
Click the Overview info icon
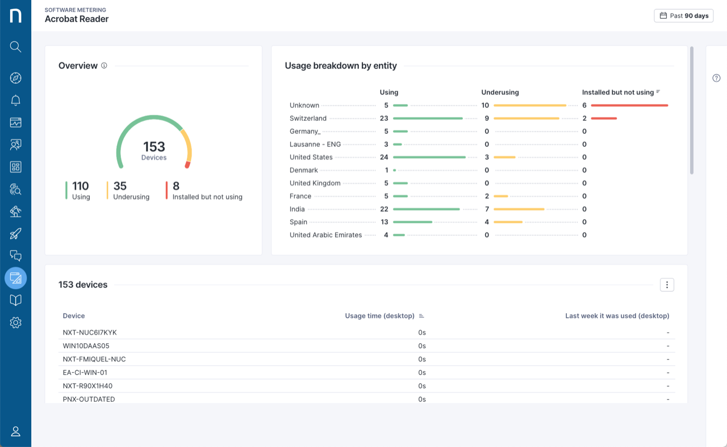pyautogui.click(x=104, y=66)
